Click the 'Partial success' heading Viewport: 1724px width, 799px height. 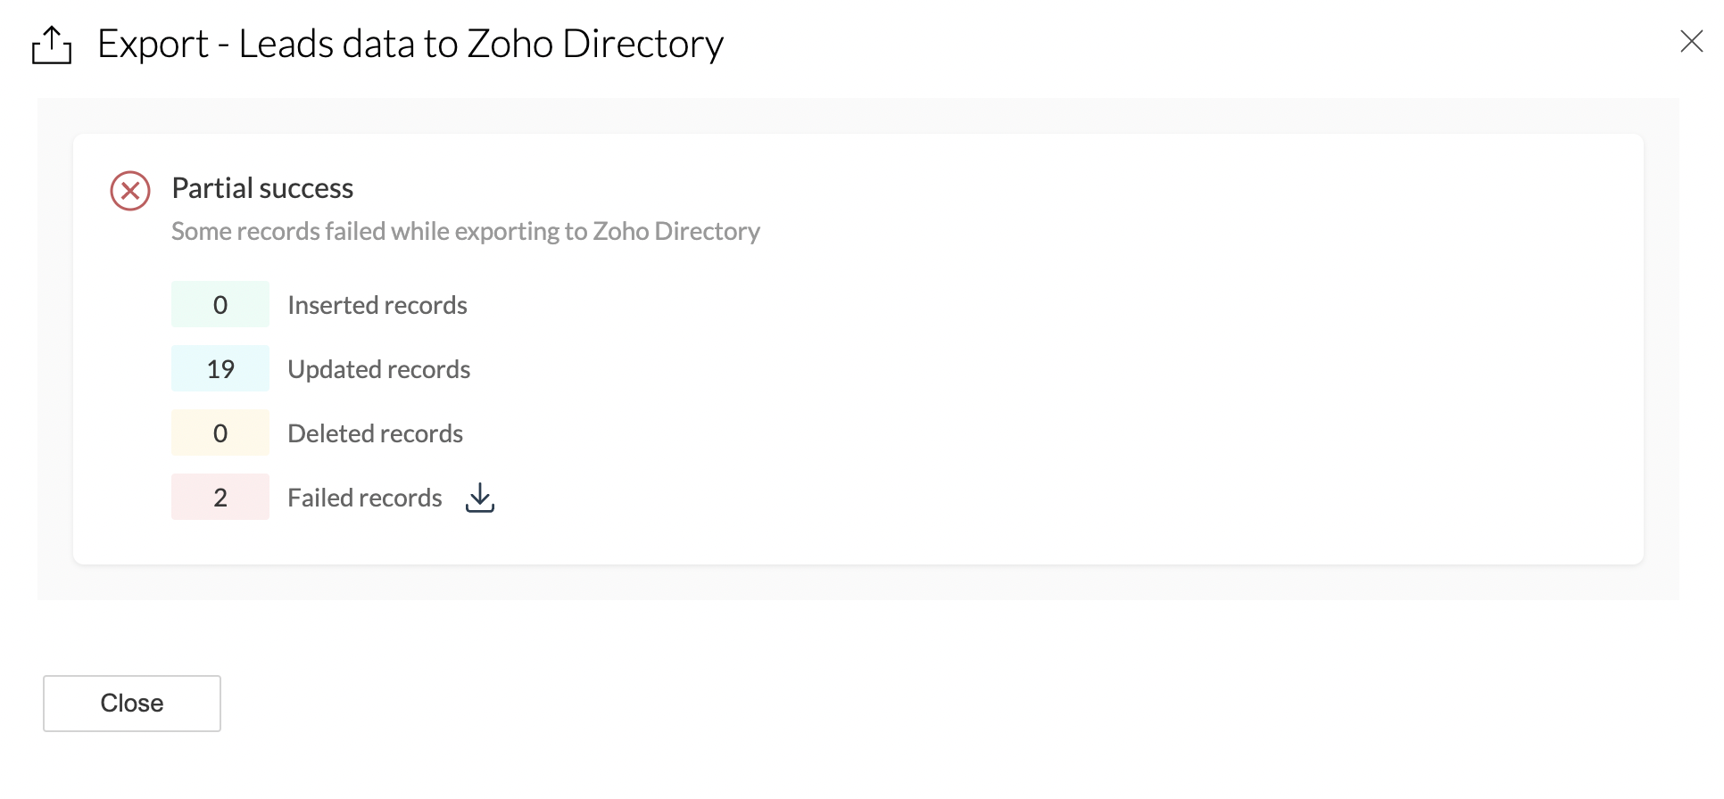[262, 188]
